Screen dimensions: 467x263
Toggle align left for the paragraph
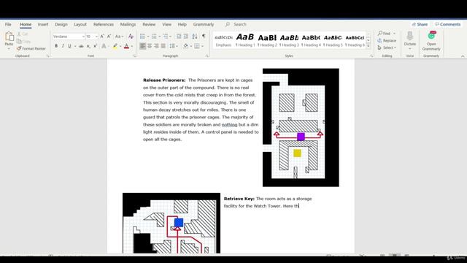pyautogui.click(x=143, y=46)
